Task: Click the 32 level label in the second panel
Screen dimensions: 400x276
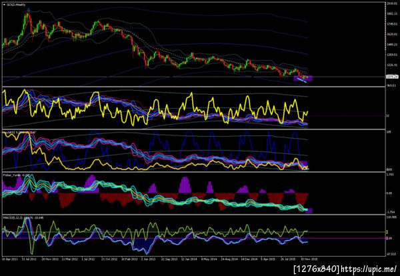Action: pos(388,115)
